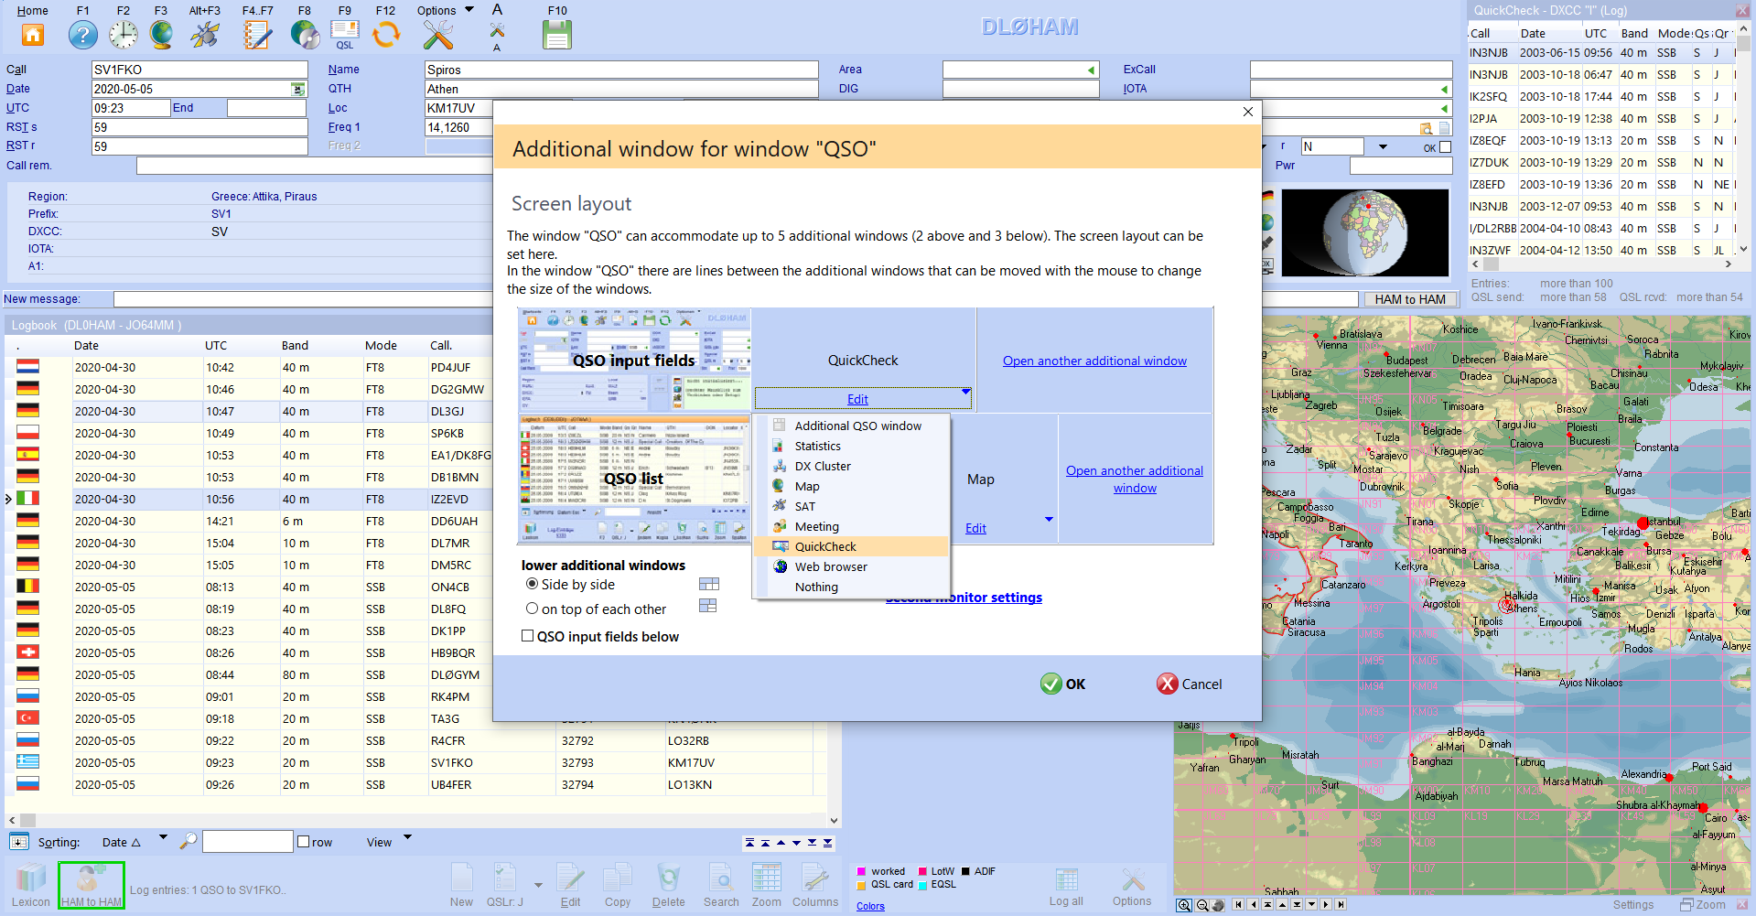Click map Settings button
The width and height of the screenshot is (1756, 916).
pyautogui.click(x=1633, y=904)
